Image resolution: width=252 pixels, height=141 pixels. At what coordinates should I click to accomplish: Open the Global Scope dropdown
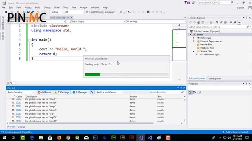tap(96, 22)
